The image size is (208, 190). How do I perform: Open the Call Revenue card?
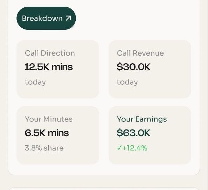150,69
